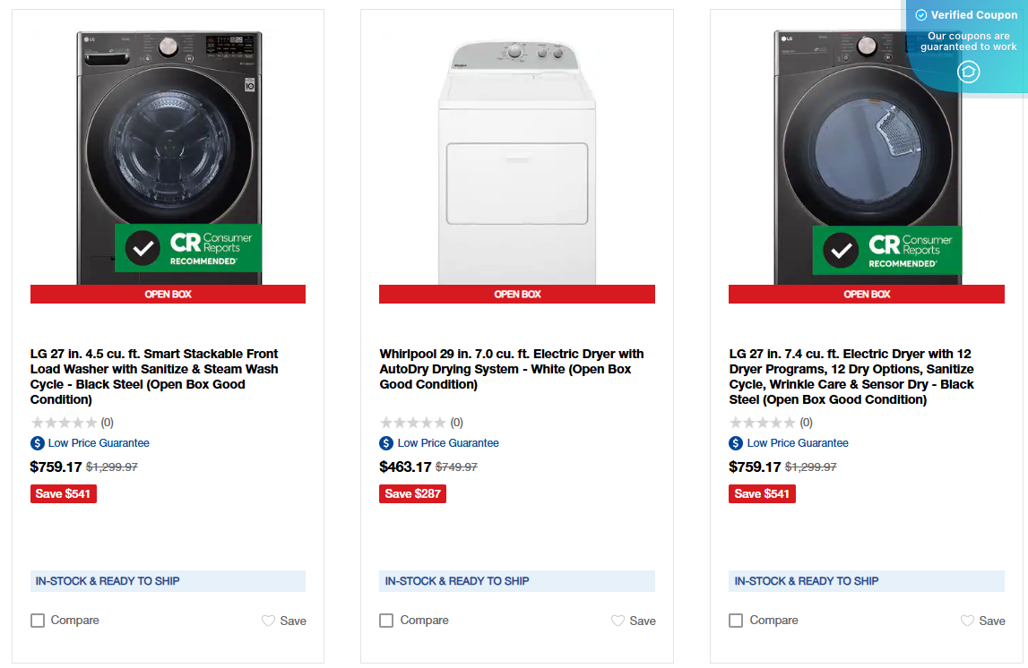Image resolution: width=1028 pixels, height=668 pixels.
Task: Click the CR Recommended badge on the LG washer
Action: (x=189, y=248)
